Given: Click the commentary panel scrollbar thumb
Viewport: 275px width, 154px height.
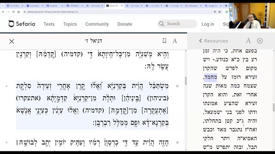Looking at the screenshot, I should (x=274, y=107).
